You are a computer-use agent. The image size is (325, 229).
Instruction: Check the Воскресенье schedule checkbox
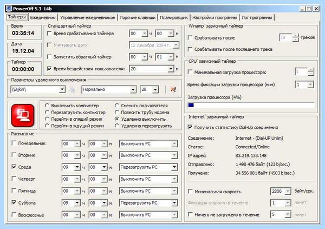click(14, 215)
